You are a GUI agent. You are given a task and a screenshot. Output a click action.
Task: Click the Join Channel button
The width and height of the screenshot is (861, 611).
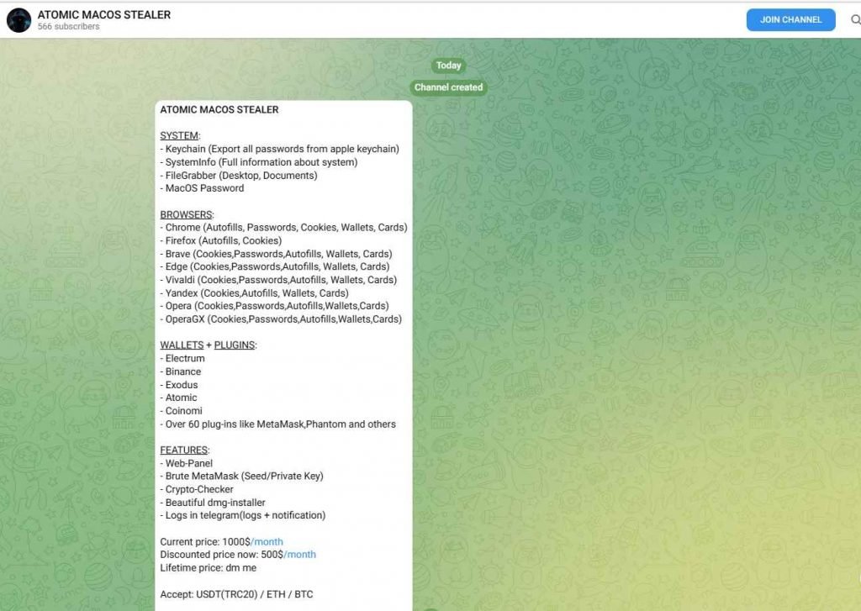pyautogui.click(x=790, y=20)
